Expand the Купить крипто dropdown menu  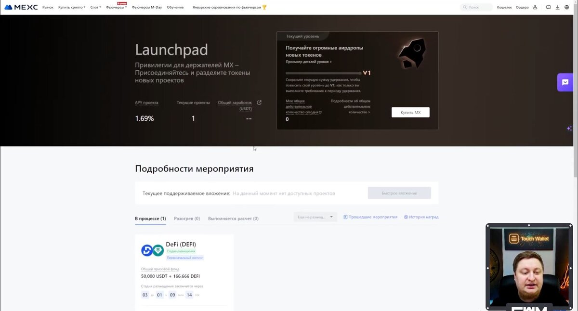click(x=72, y=7)
